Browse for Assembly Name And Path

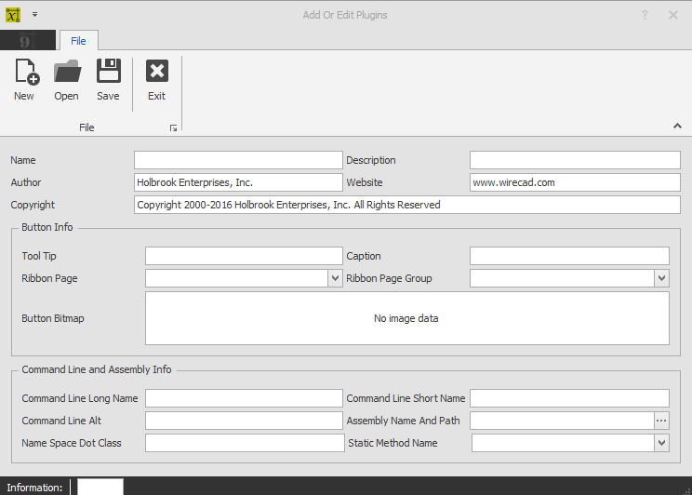(x=661, y=421)
